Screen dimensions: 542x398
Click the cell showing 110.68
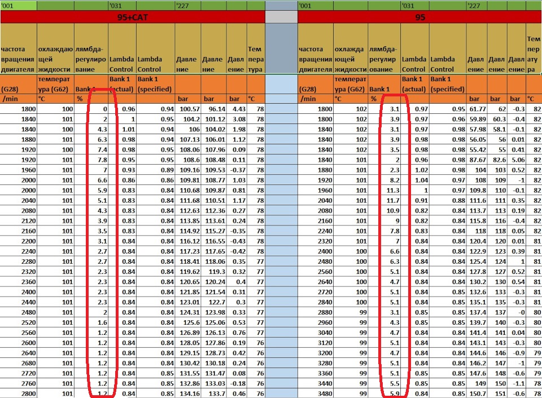coord(188,190)
